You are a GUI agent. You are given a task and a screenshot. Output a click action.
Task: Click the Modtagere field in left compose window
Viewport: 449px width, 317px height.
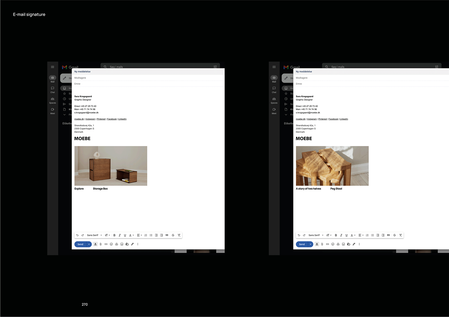(x=148, y=78)
